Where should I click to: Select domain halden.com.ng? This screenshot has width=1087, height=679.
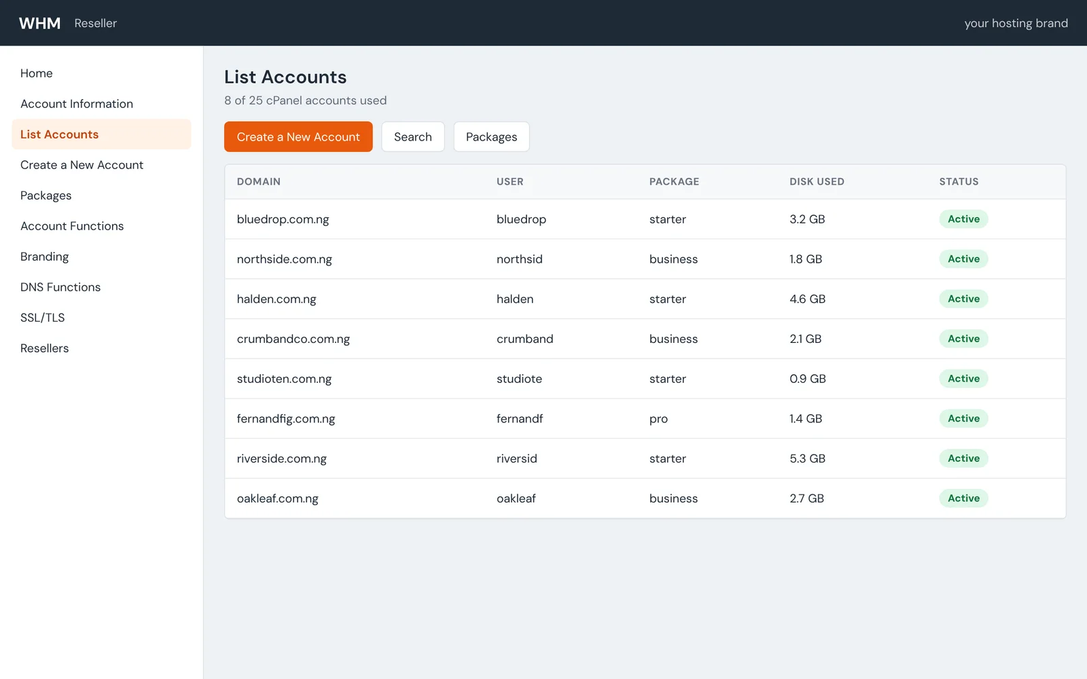coord(277,299)
